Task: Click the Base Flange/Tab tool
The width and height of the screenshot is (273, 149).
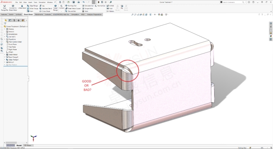Action: (x=4, y=8)
